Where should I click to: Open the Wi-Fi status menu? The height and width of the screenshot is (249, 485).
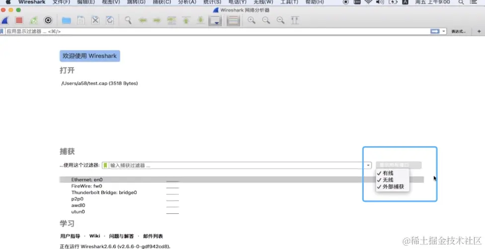368,2
